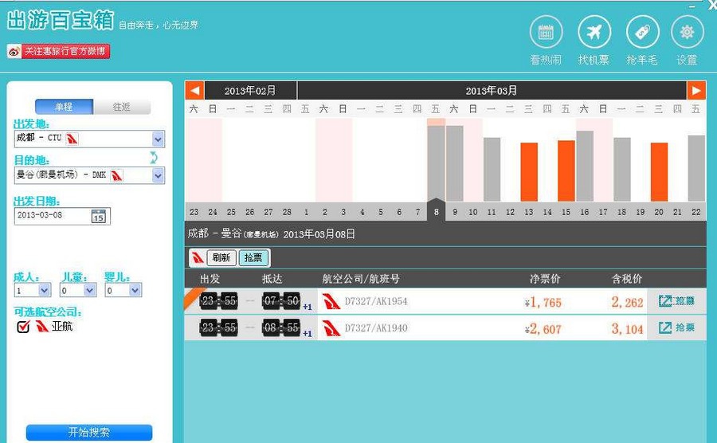Expand the 儿童 count dropdown
The image size is (717, 443).
89,290
